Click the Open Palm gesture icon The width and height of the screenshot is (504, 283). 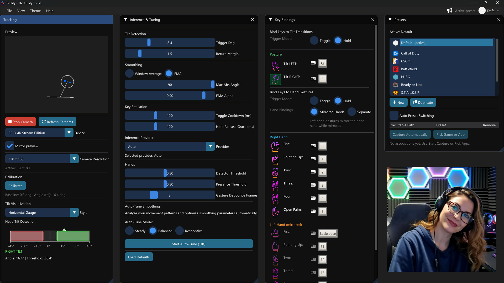[275, 212]
